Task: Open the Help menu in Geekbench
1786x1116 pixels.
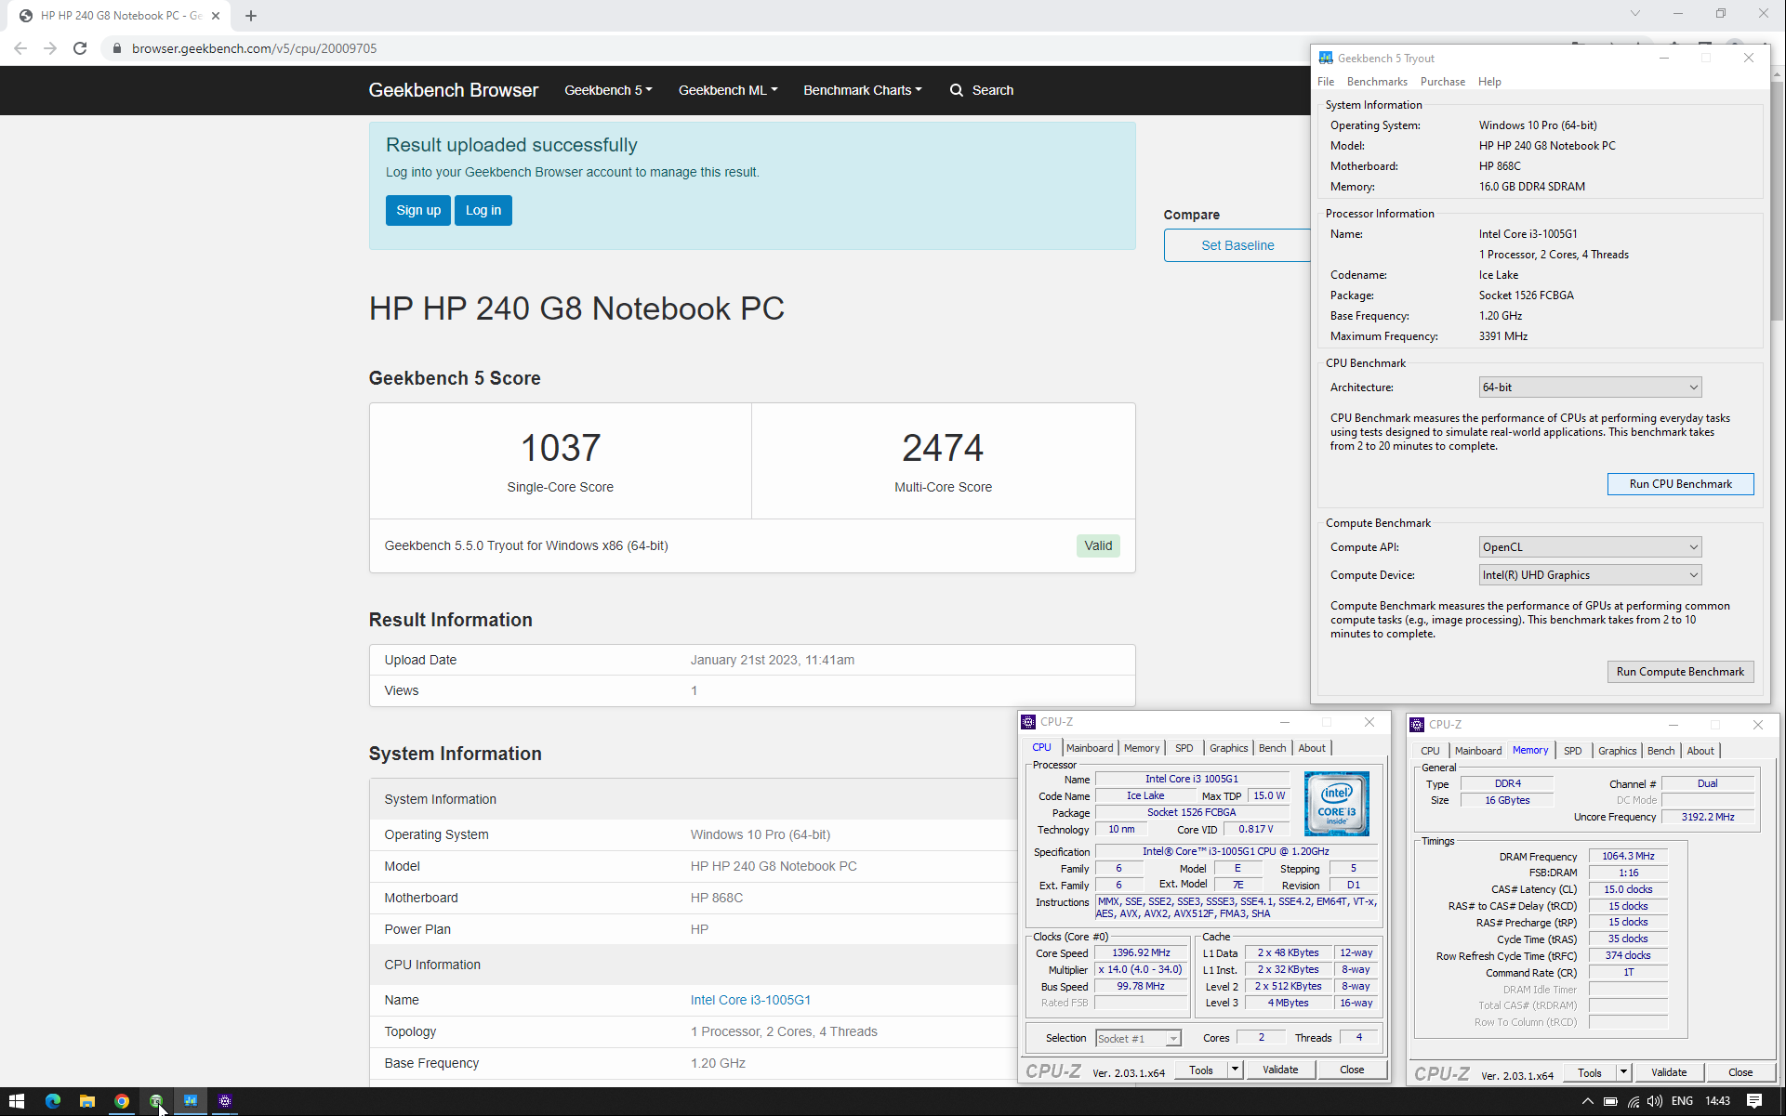Action: tap(1489, 82)
